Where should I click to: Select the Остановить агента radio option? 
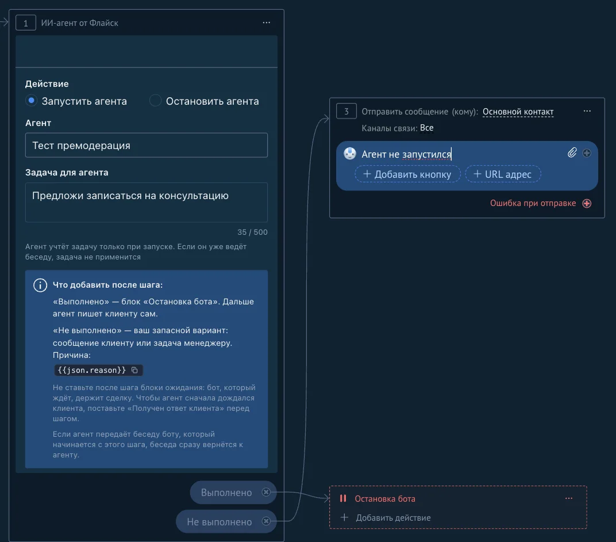pos(156,101)
